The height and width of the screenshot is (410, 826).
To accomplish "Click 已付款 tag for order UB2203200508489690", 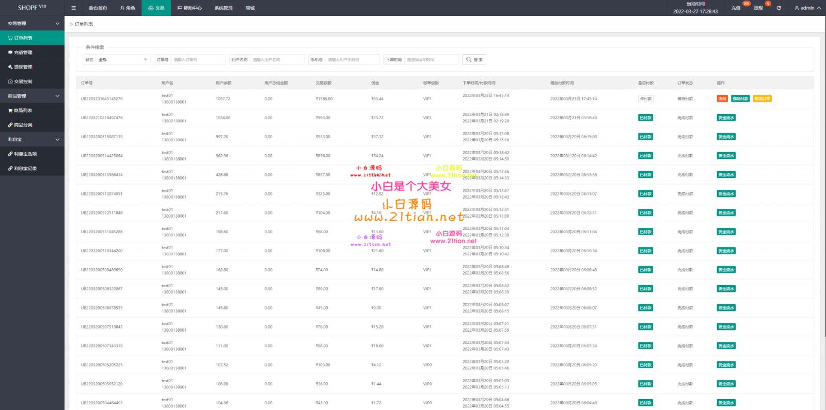I will point(645,270).
